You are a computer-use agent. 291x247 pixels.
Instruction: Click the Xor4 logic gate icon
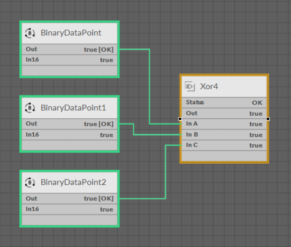[x=190, y=87]
